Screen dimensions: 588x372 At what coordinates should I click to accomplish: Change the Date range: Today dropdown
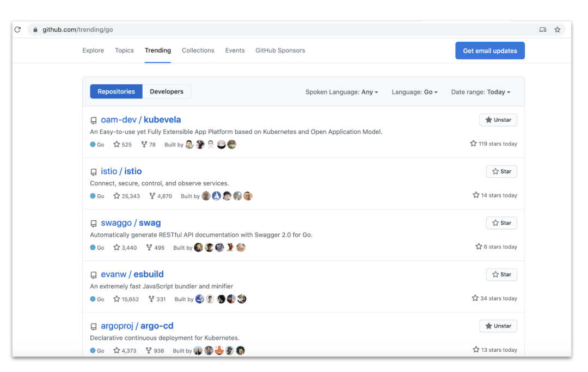click(x=480, y=92)
